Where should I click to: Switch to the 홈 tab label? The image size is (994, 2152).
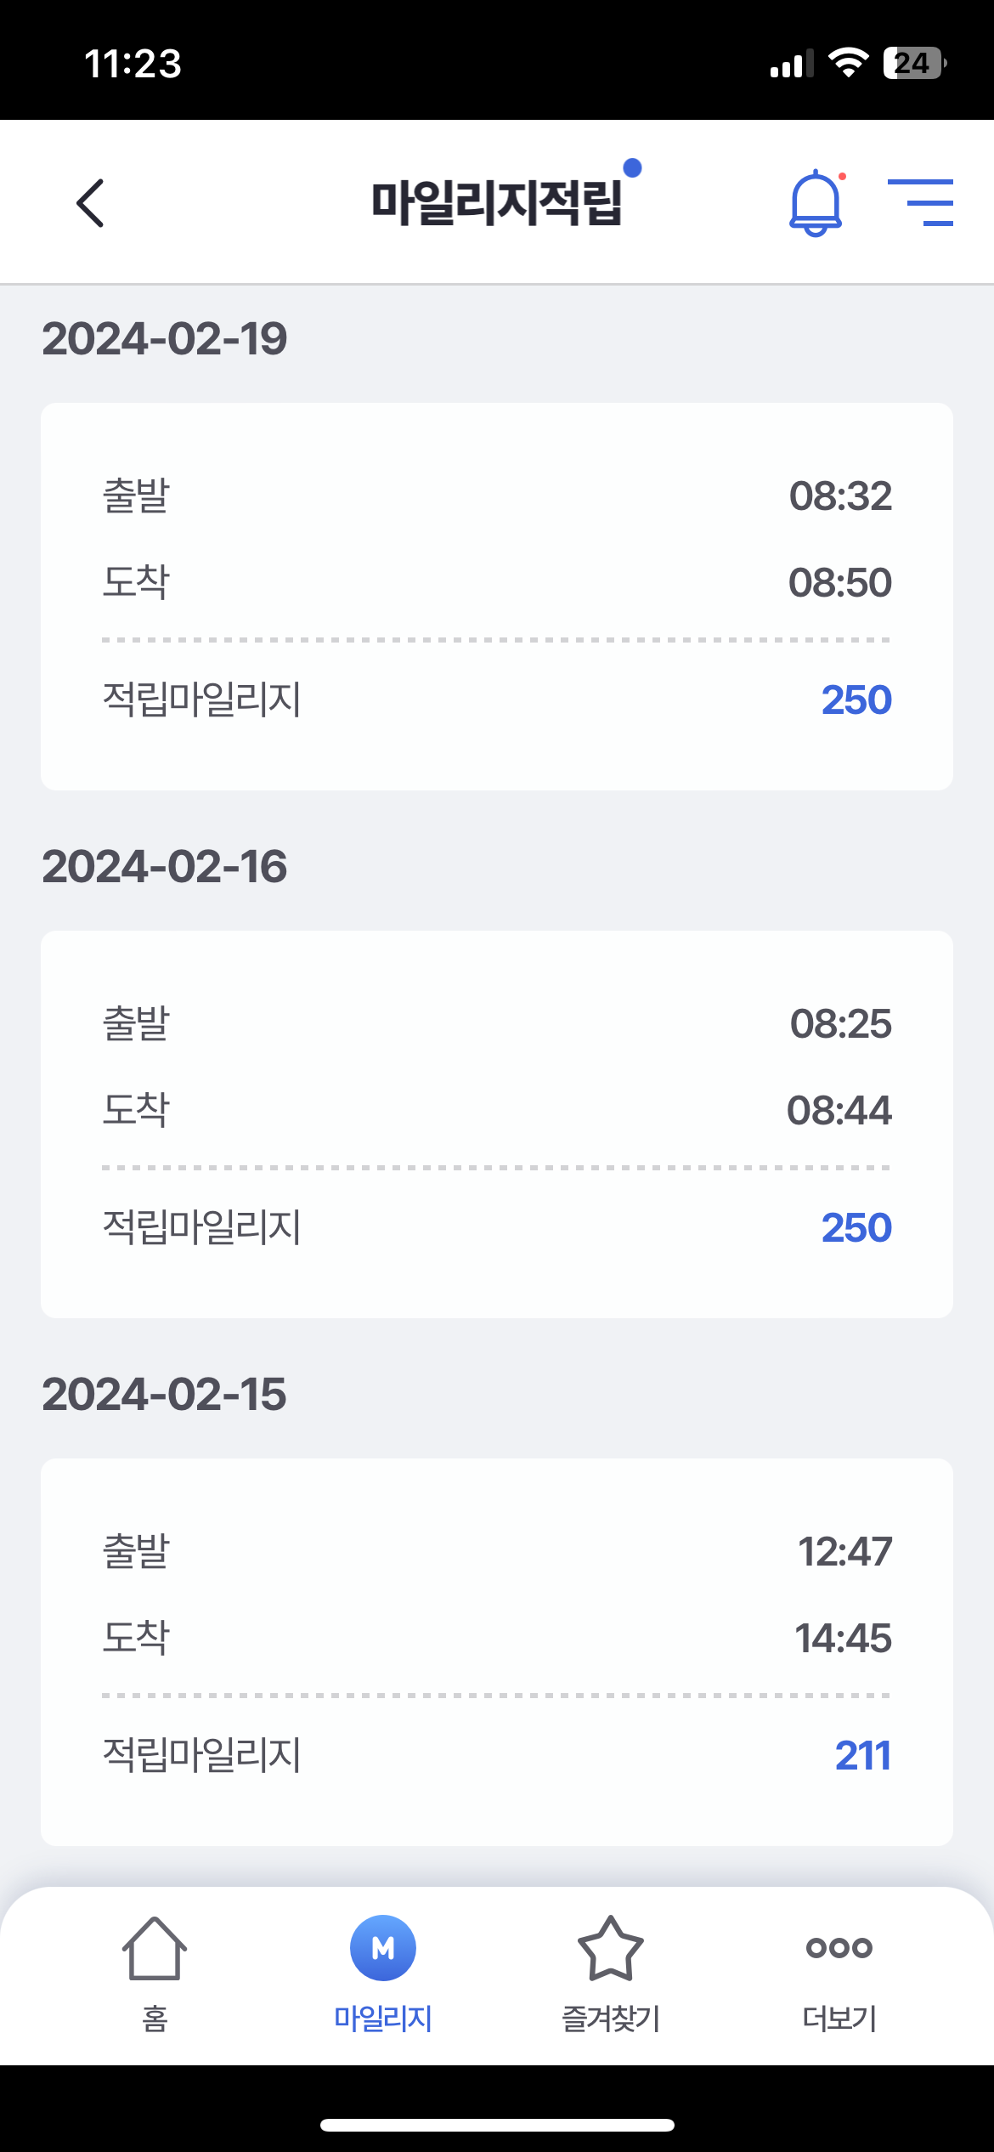[x=155, y=2018]
